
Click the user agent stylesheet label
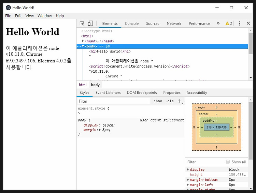tap(162, 120)
